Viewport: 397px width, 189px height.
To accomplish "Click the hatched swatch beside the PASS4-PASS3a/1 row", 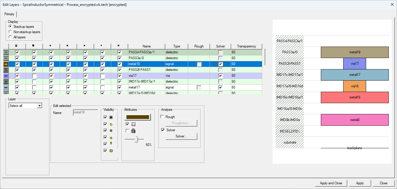I will click(6, 52).
